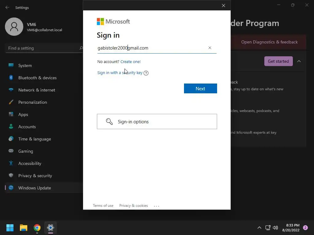Viewport: 314px width, 235px height.
Task: Click the Find a setting search box
Action: [44, 48]
